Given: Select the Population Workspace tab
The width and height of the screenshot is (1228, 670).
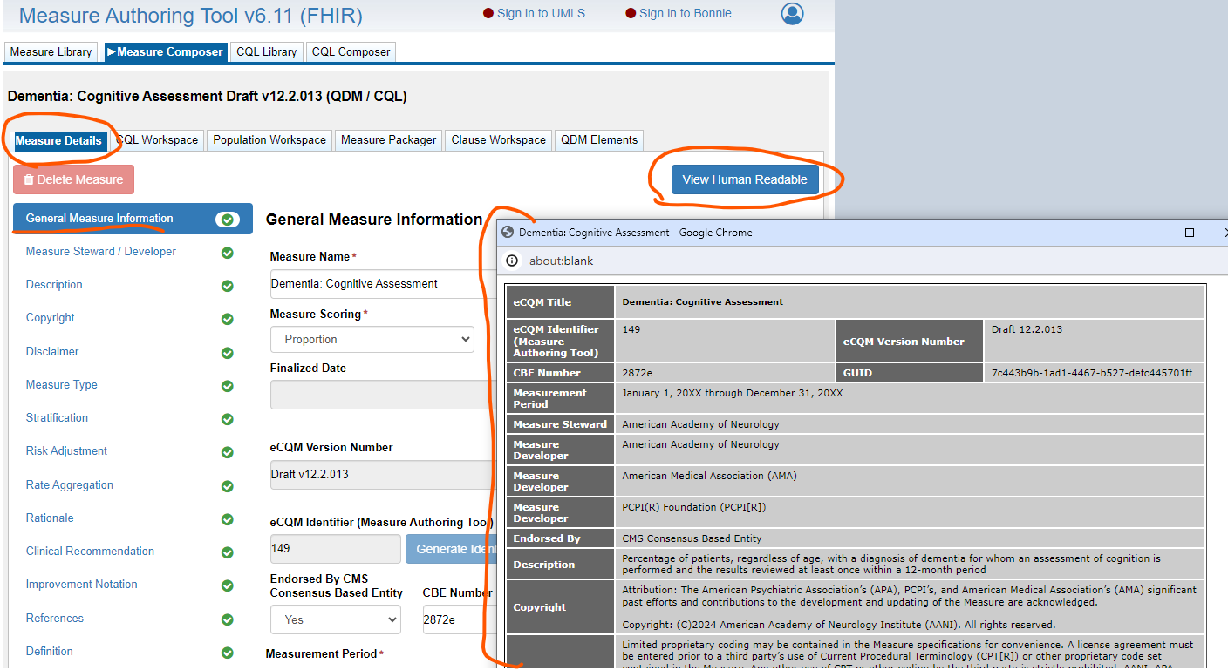Looking at the screenshot, I should click(269, 140).
